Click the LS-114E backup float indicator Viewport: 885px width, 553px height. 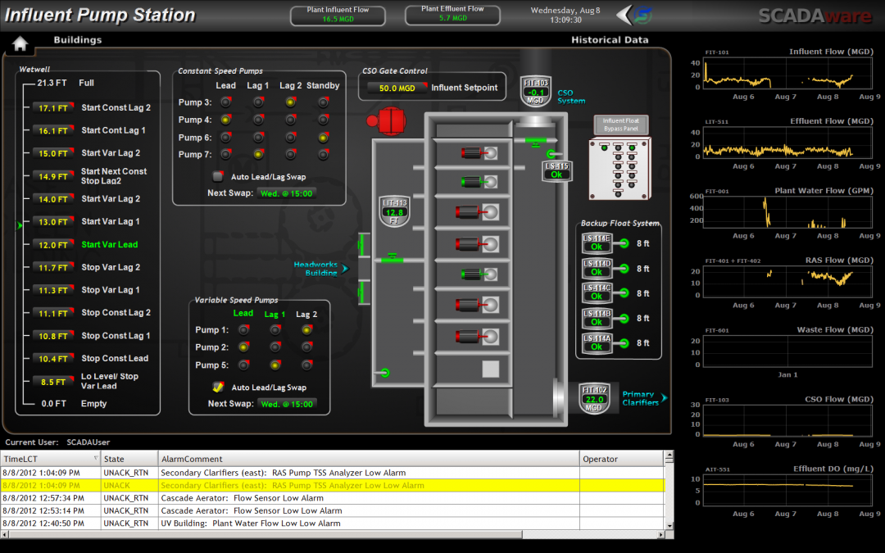597,243
